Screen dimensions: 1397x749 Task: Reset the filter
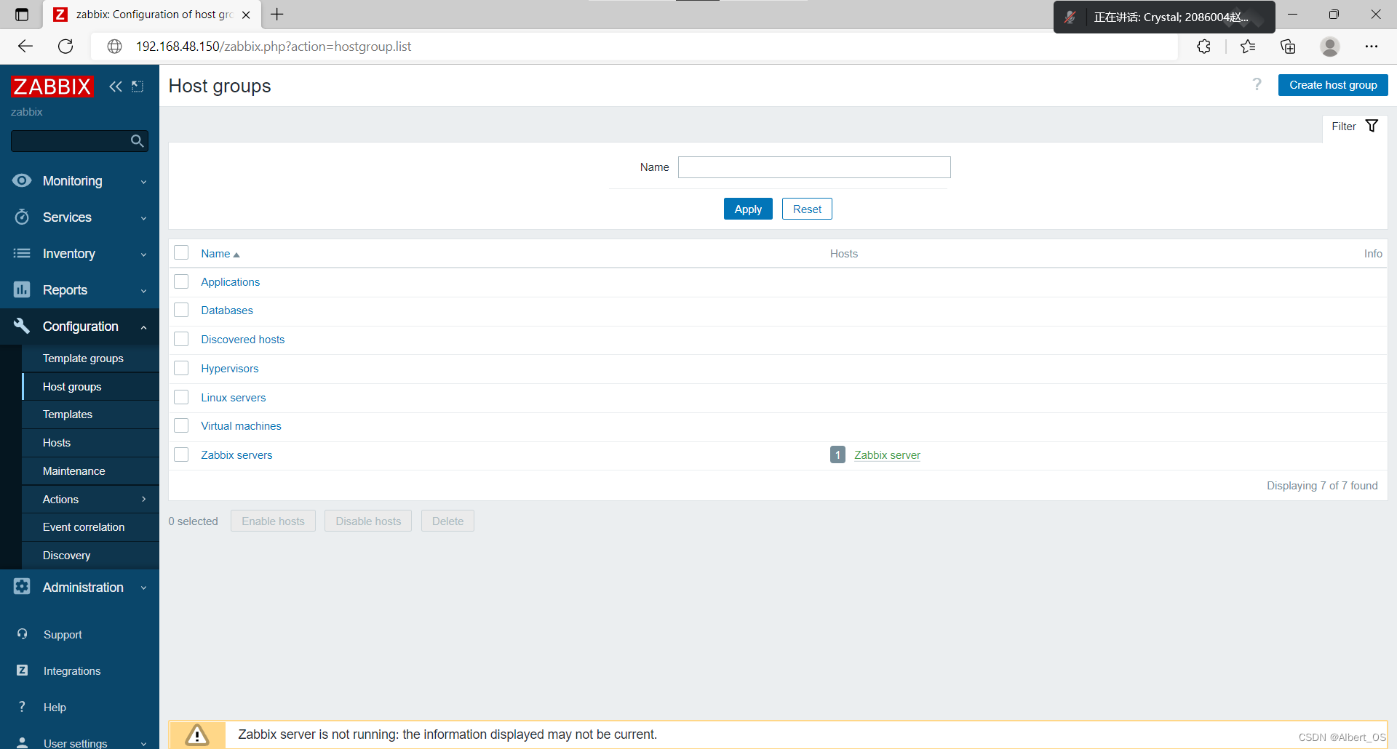coord(807,209)
